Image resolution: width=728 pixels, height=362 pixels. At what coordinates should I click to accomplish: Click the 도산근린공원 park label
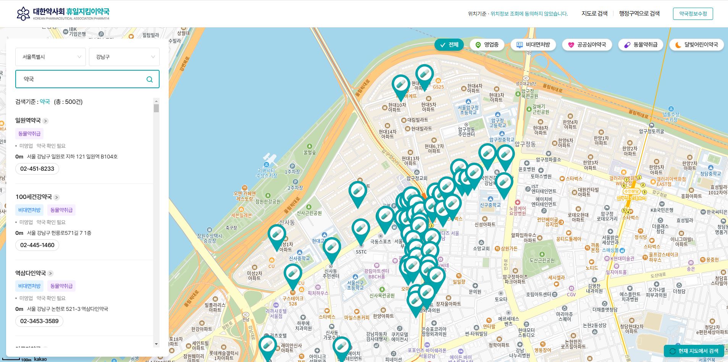pyautogui.click(x=542, y=260)
